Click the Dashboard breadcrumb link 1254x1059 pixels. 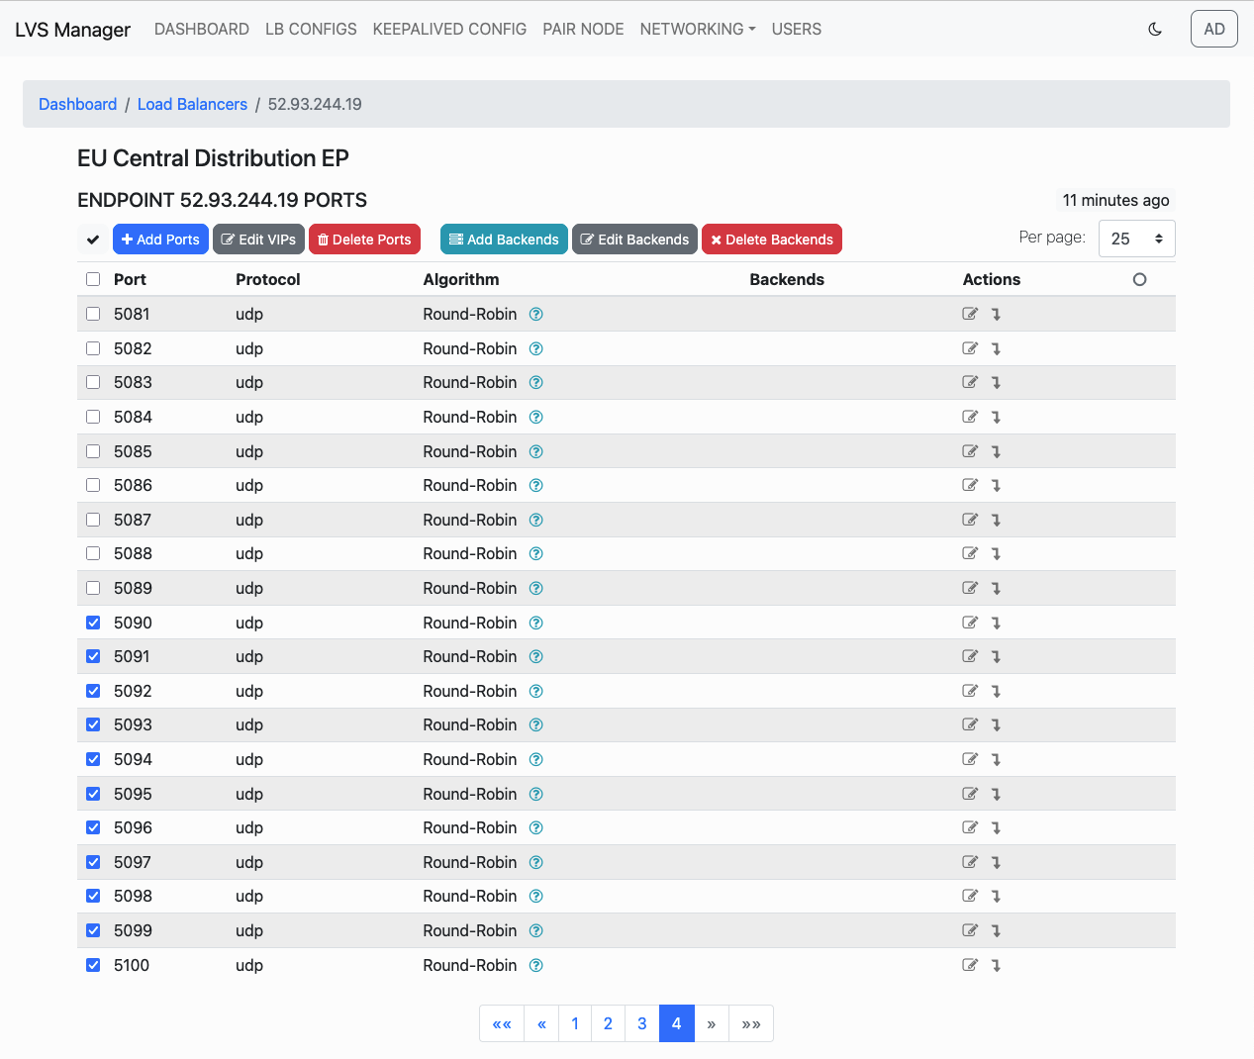[x=77, y=104]
